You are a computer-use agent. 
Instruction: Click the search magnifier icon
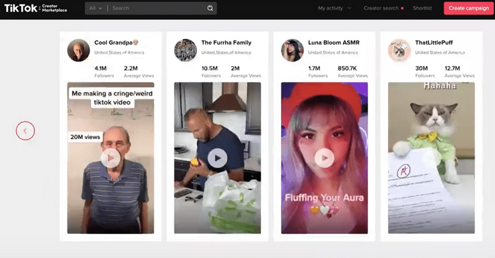pyautogui.click(x=210, y=9)
